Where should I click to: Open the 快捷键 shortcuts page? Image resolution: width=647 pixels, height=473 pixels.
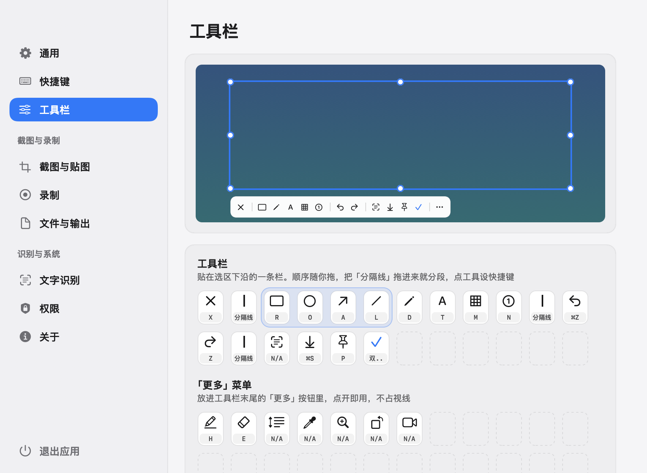(x=84, y=82)
